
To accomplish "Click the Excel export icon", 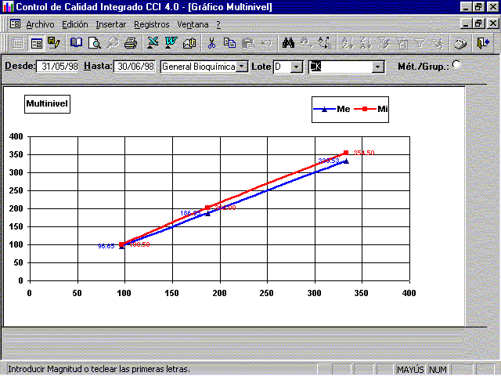I will (153, 43).
